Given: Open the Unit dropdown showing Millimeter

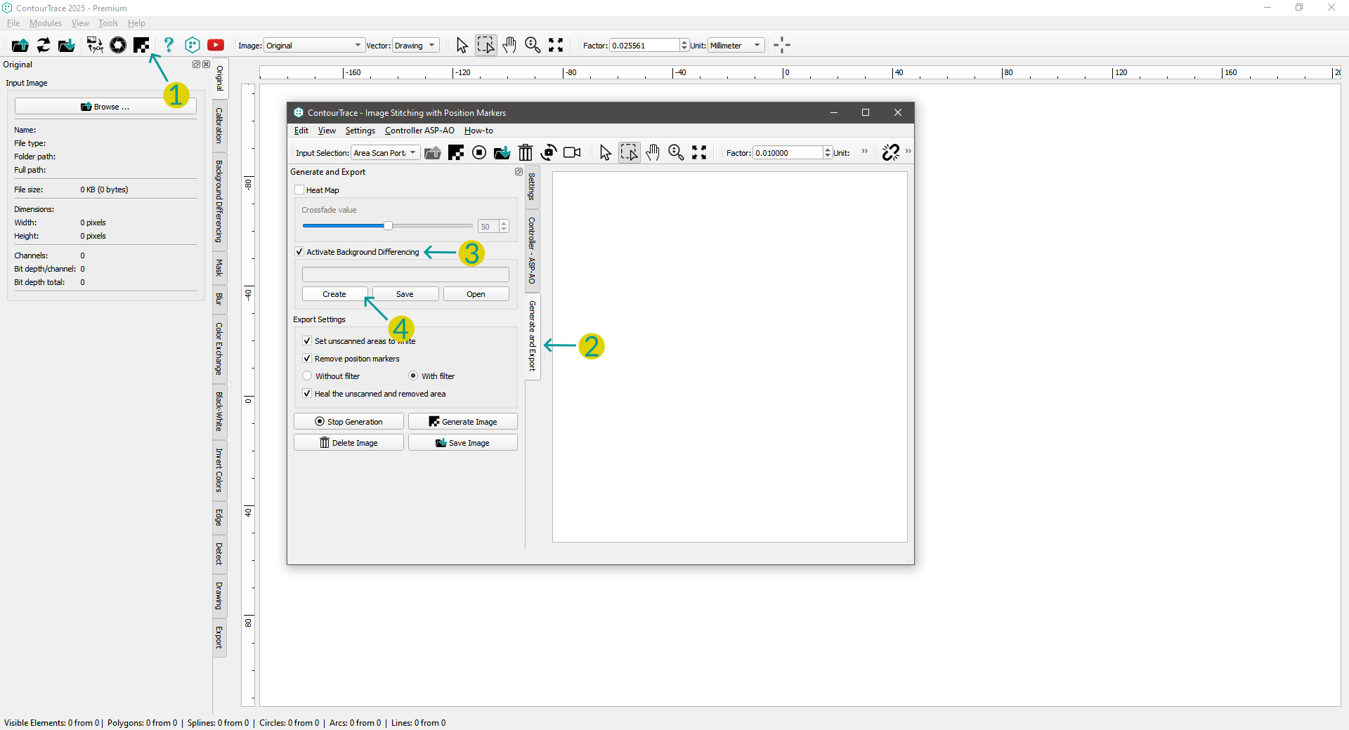Looking at the screenshot, I should [x=735, y=46].
